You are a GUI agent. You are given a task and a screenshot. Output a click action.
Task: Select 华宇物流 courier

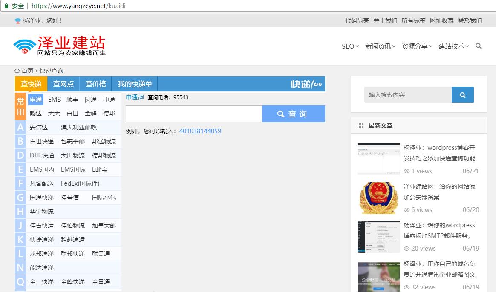click(x=42, y=212)
